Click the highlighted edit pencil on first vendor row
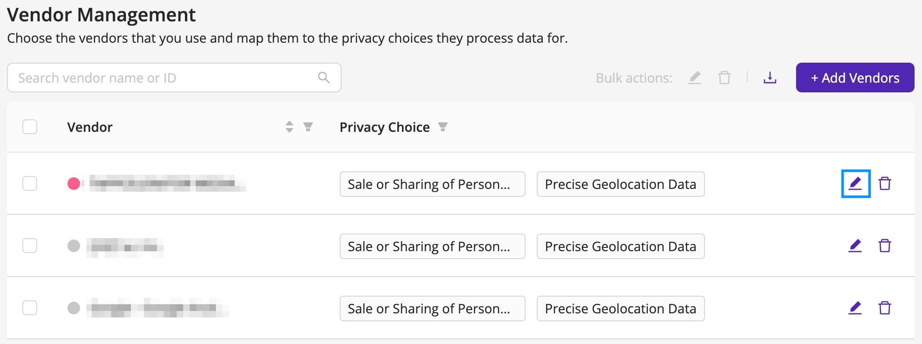Viewport: 922px width, 344px height. click(856, 183)
